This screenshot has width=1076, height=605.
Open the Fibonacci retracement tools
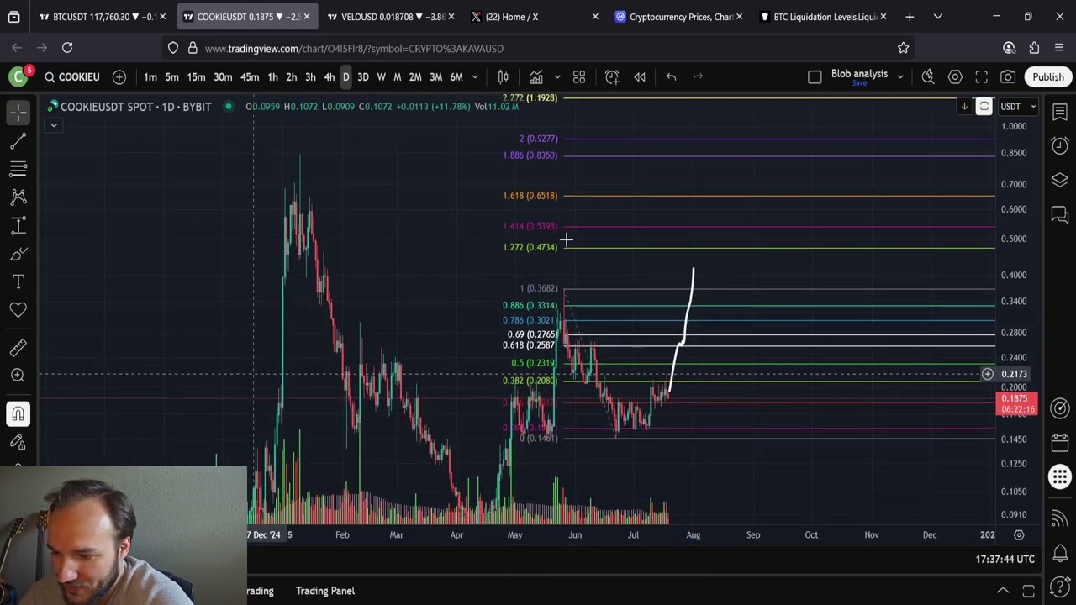click(x=18, y=169)
